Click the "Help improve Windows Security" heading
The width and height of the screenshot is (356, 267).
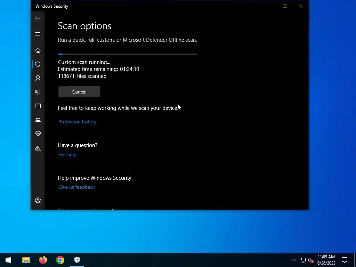click(x=95, y=178)
